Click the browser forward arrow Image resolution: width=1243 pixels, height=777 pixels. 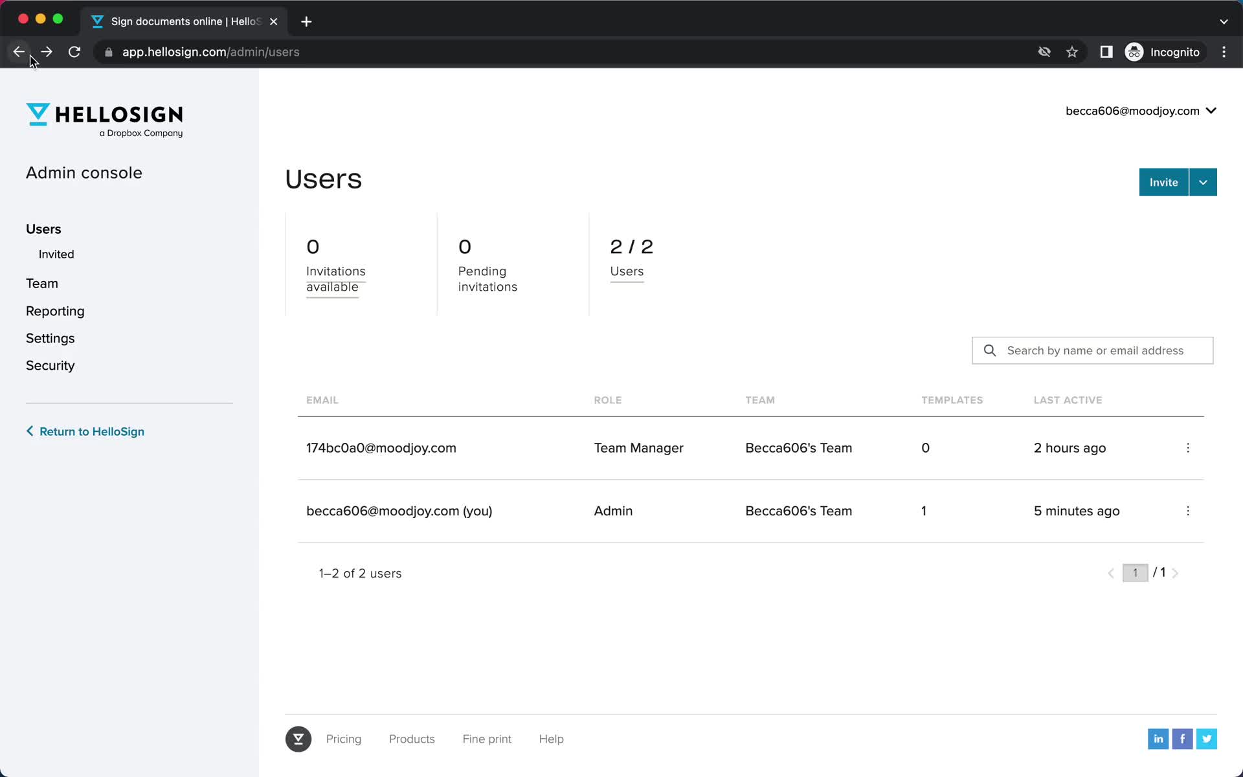[47, 52]
